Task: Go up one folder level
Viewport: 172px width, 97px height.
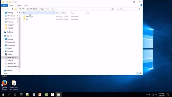Action: [13, 9]
